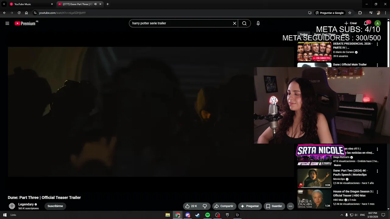The width and height of the screenshot is (390, 219).
Task: Share the video with Compartir
Action: (224, 206)
